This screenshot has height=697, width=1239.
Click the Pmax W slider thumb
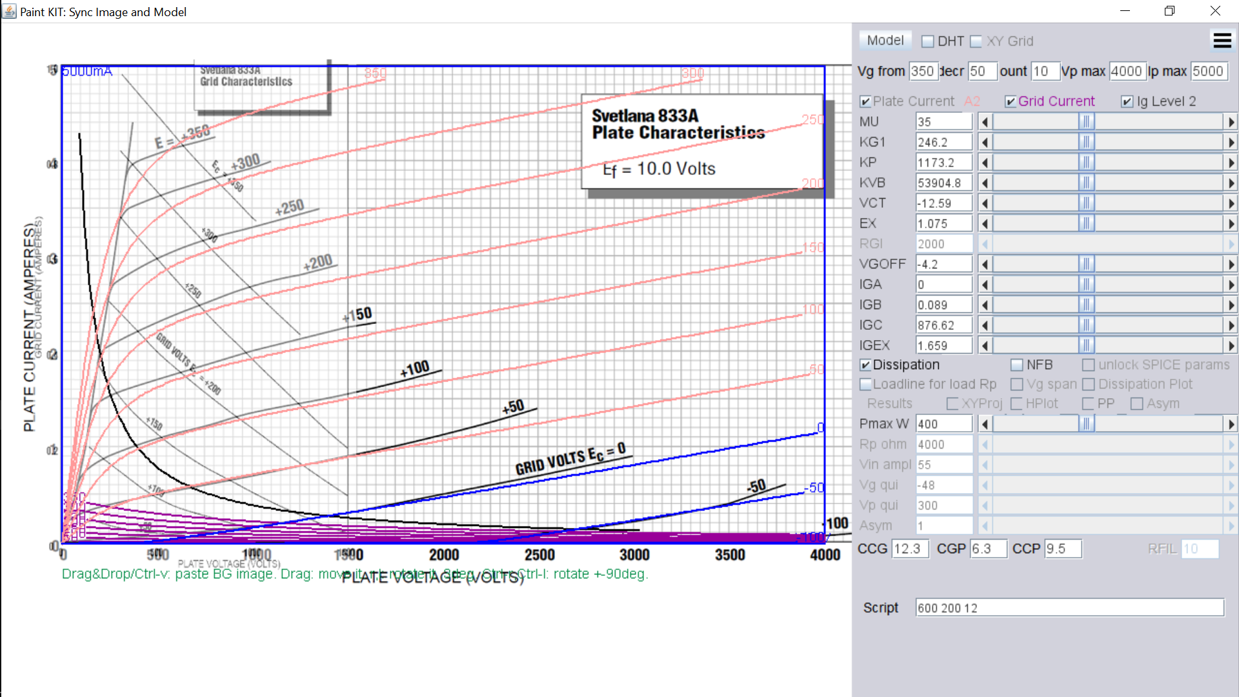pyautogui.click(x=1086, y=424)
